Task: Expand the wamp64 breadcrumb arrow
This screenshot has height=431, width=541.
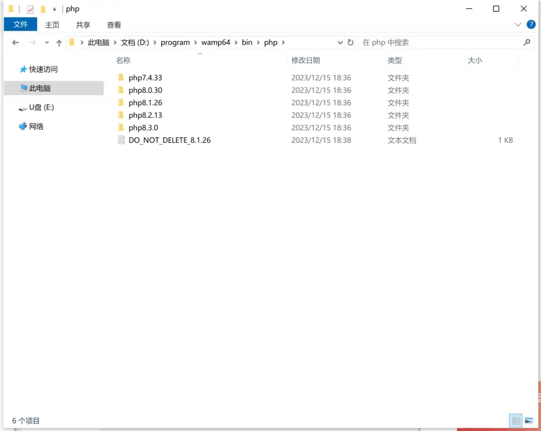Action: [x=235, y=42]
